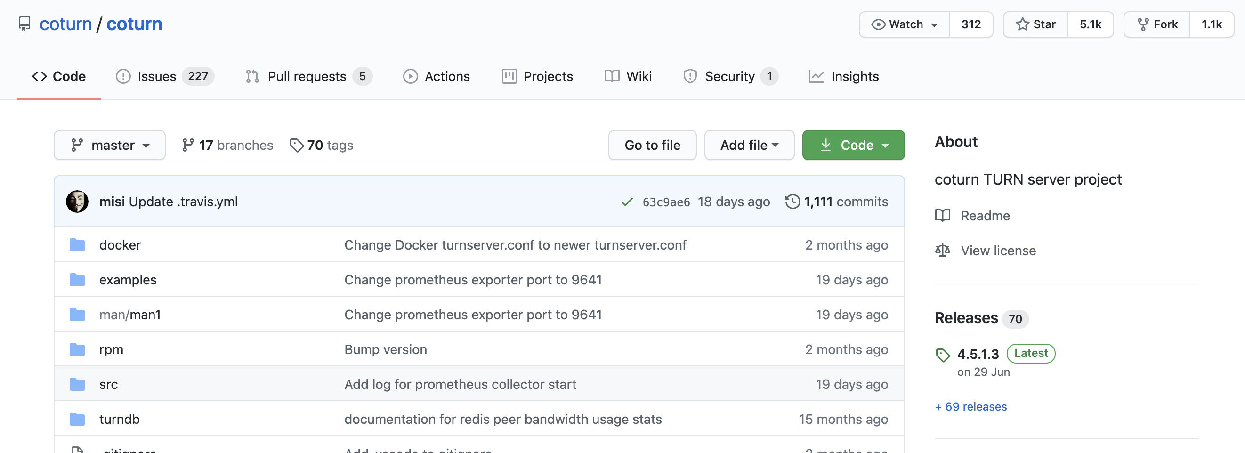Switch to the Issues tab
Viewport: 1245px width, 453px height.
157,76
